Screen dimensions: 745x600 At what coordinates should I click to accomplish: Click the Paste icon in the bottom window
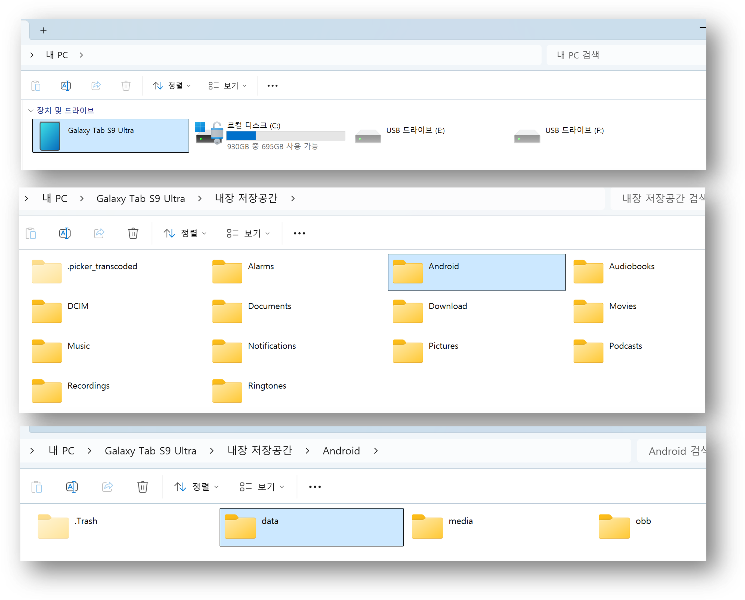pyautogui.click(x=37, y=487)
